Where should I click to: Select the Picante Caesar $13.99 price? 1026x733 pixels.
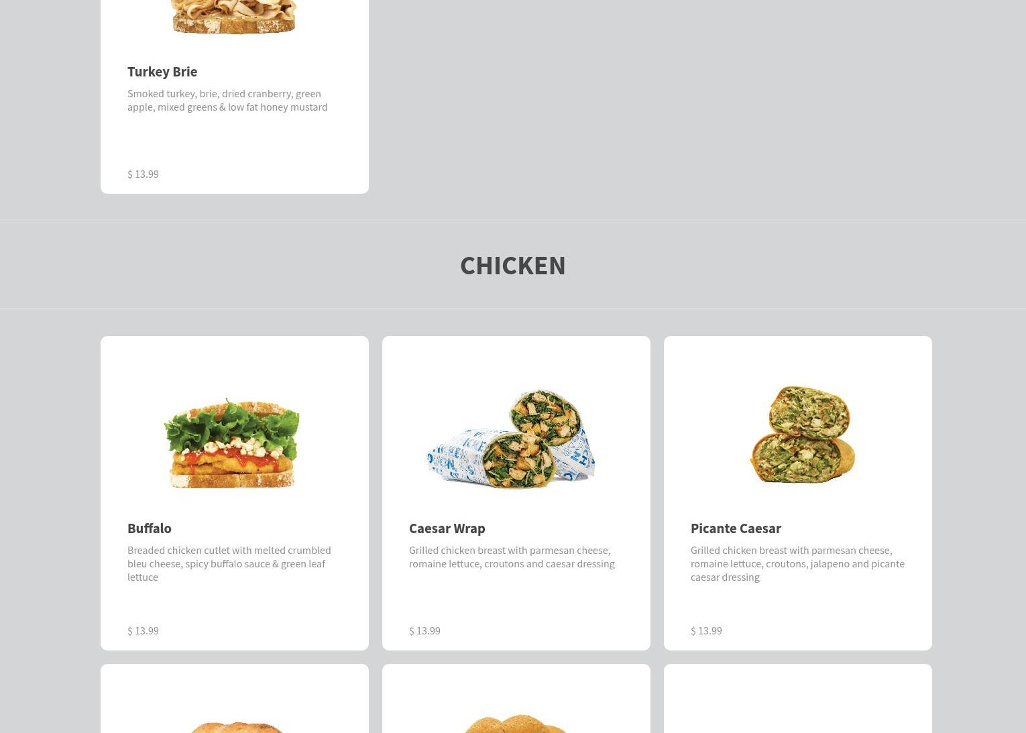pyautogui.click(x=706, y=630)
